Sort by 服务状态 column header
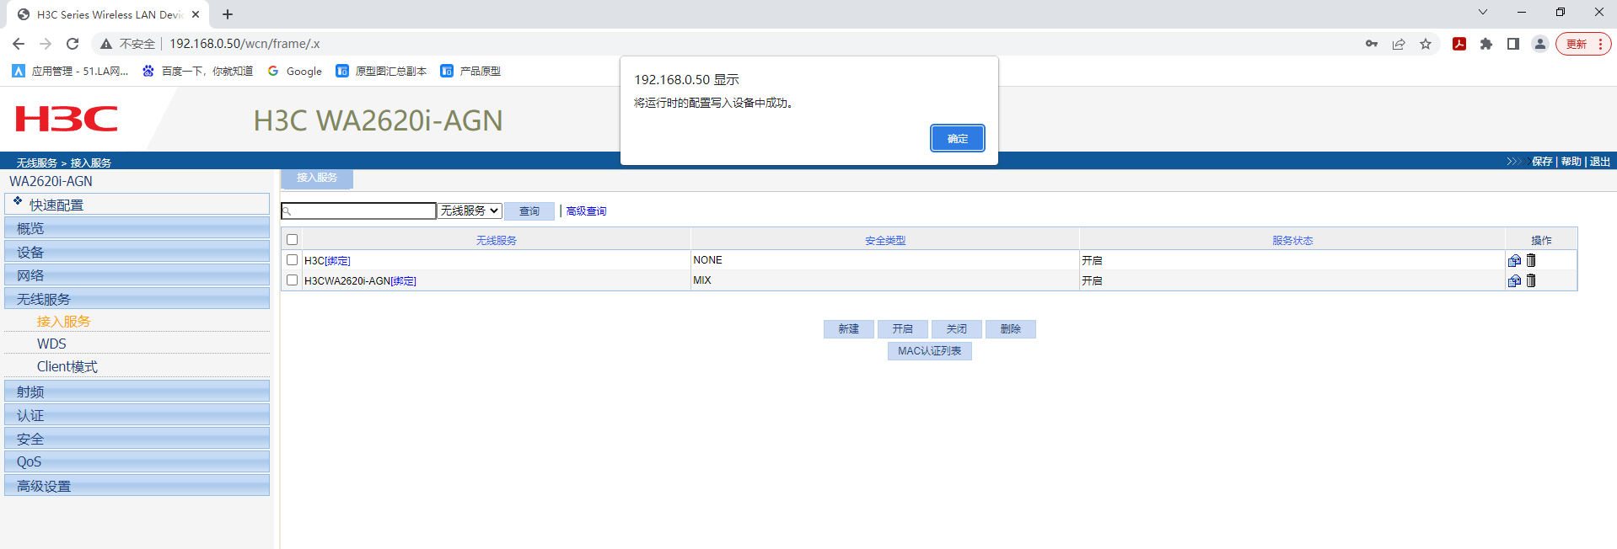Image resolution: width=1617 pixels, height=549 pixels. point(1292,241)
